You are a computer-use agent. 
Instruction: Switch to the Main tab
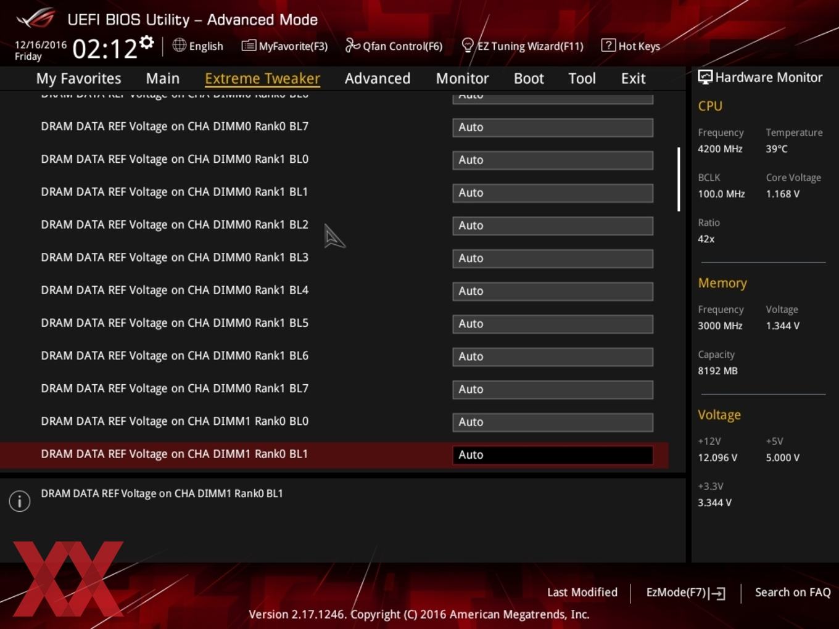click(x=163, y=78)
